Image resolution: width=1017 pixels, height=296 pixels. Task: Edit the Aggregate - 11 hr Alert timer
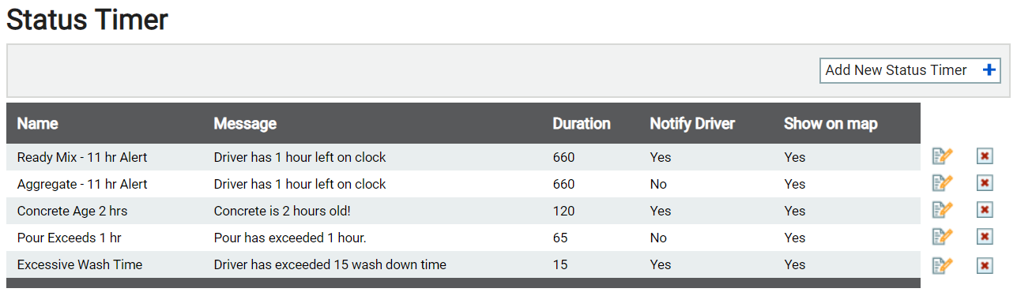tap(942, 183)
